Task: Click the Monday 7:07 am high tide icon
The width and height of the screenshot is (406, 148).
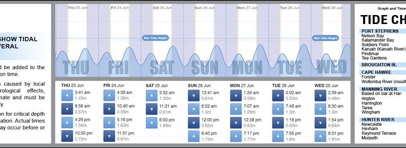Action: pyautogui.click(x=236, y=109)
